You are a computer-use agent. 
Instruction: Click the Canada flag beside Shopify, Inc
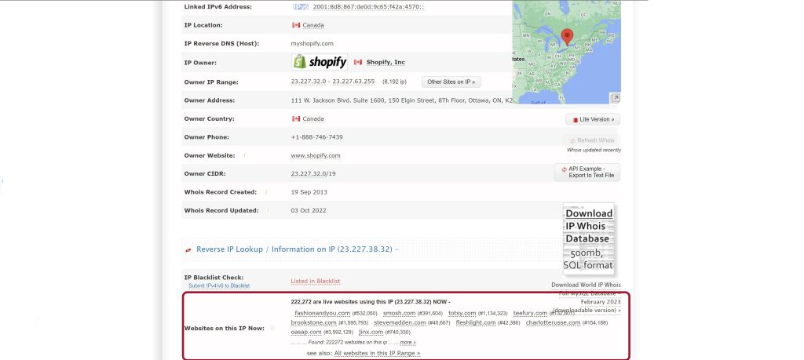tap(358, 62)
